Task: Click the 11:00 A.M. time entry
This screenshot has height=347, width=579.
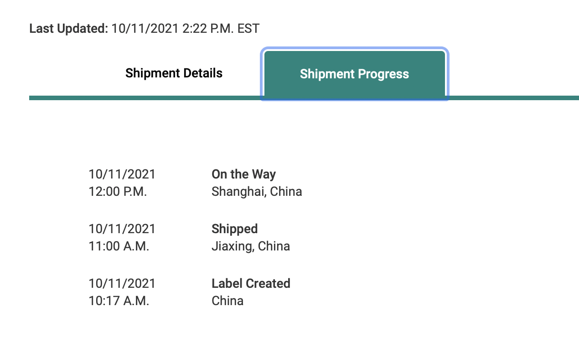Action: [x=119, y=246]
